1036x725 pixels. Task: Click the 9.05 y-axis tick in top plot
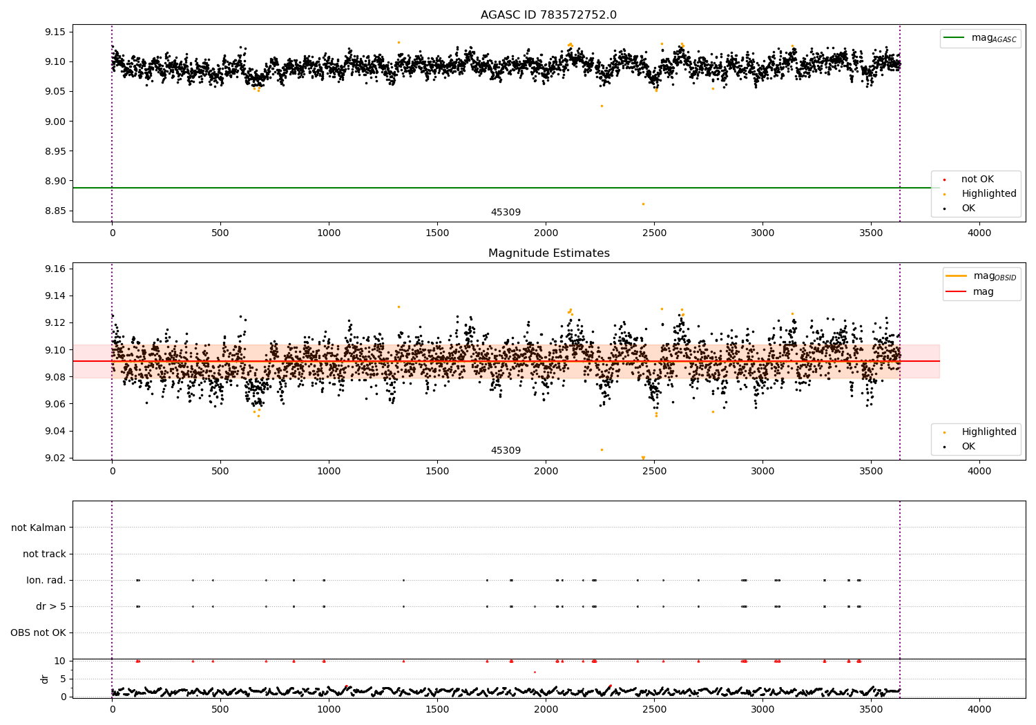[x=55, y=92]
